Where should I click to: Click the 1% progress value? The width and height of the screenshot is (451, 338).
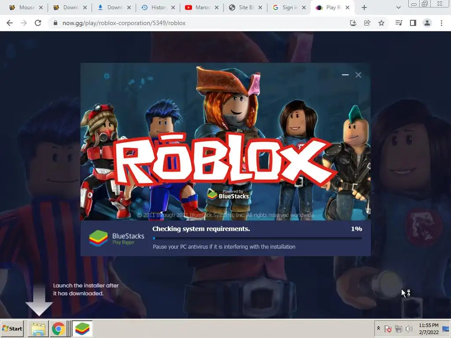pos(356,229)
